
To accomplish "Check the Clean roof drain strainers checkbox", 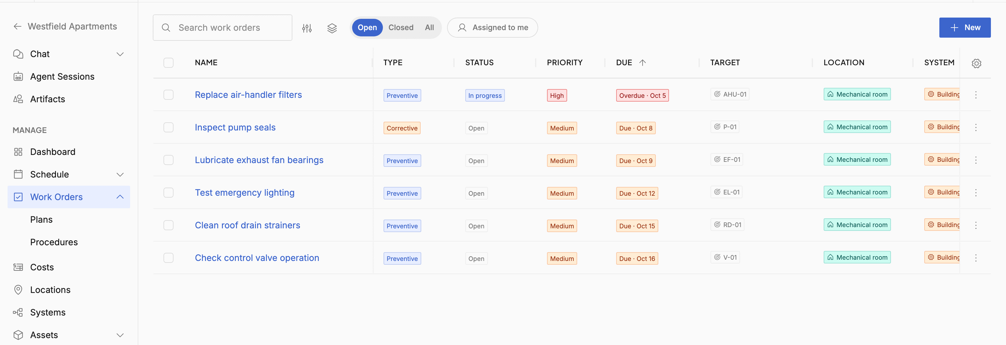I will [x=168, y=226].
